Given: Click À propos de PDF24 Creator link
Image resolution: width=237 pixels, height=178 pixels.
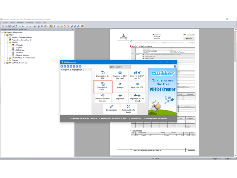Looking at the screenshot, I should [x=84, y=119].
